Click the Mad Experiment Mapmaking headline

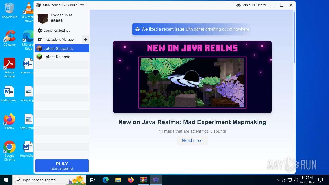pyautogui.click(x=192, y=122)
